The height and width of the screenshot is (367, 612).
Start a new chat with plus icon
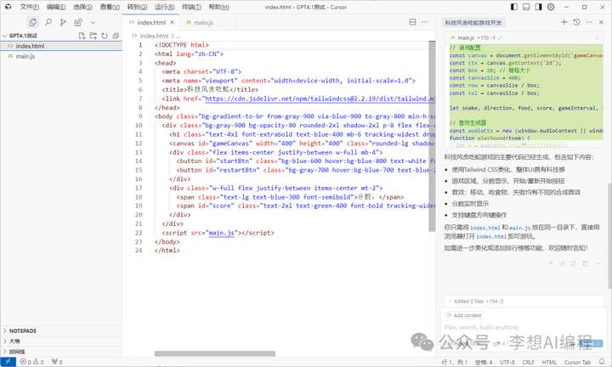pyautogui.click(x=564, y=22)
